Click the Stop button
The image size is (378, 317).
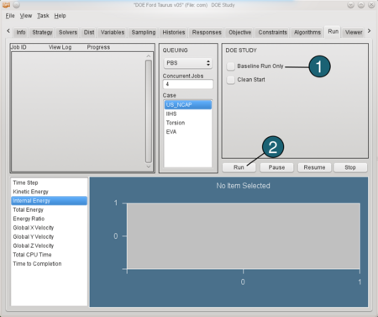pos(350,167)
